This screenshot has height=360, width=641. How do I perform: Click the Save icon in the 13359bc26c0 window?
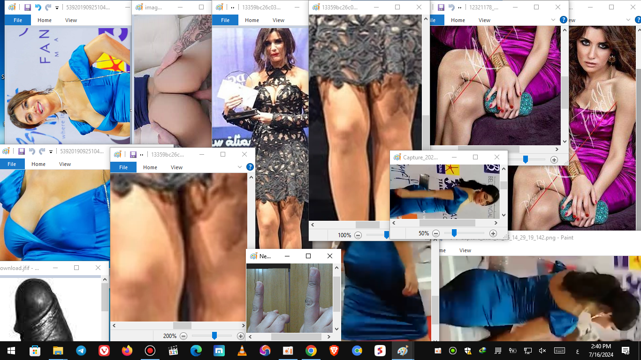[134, 154]
